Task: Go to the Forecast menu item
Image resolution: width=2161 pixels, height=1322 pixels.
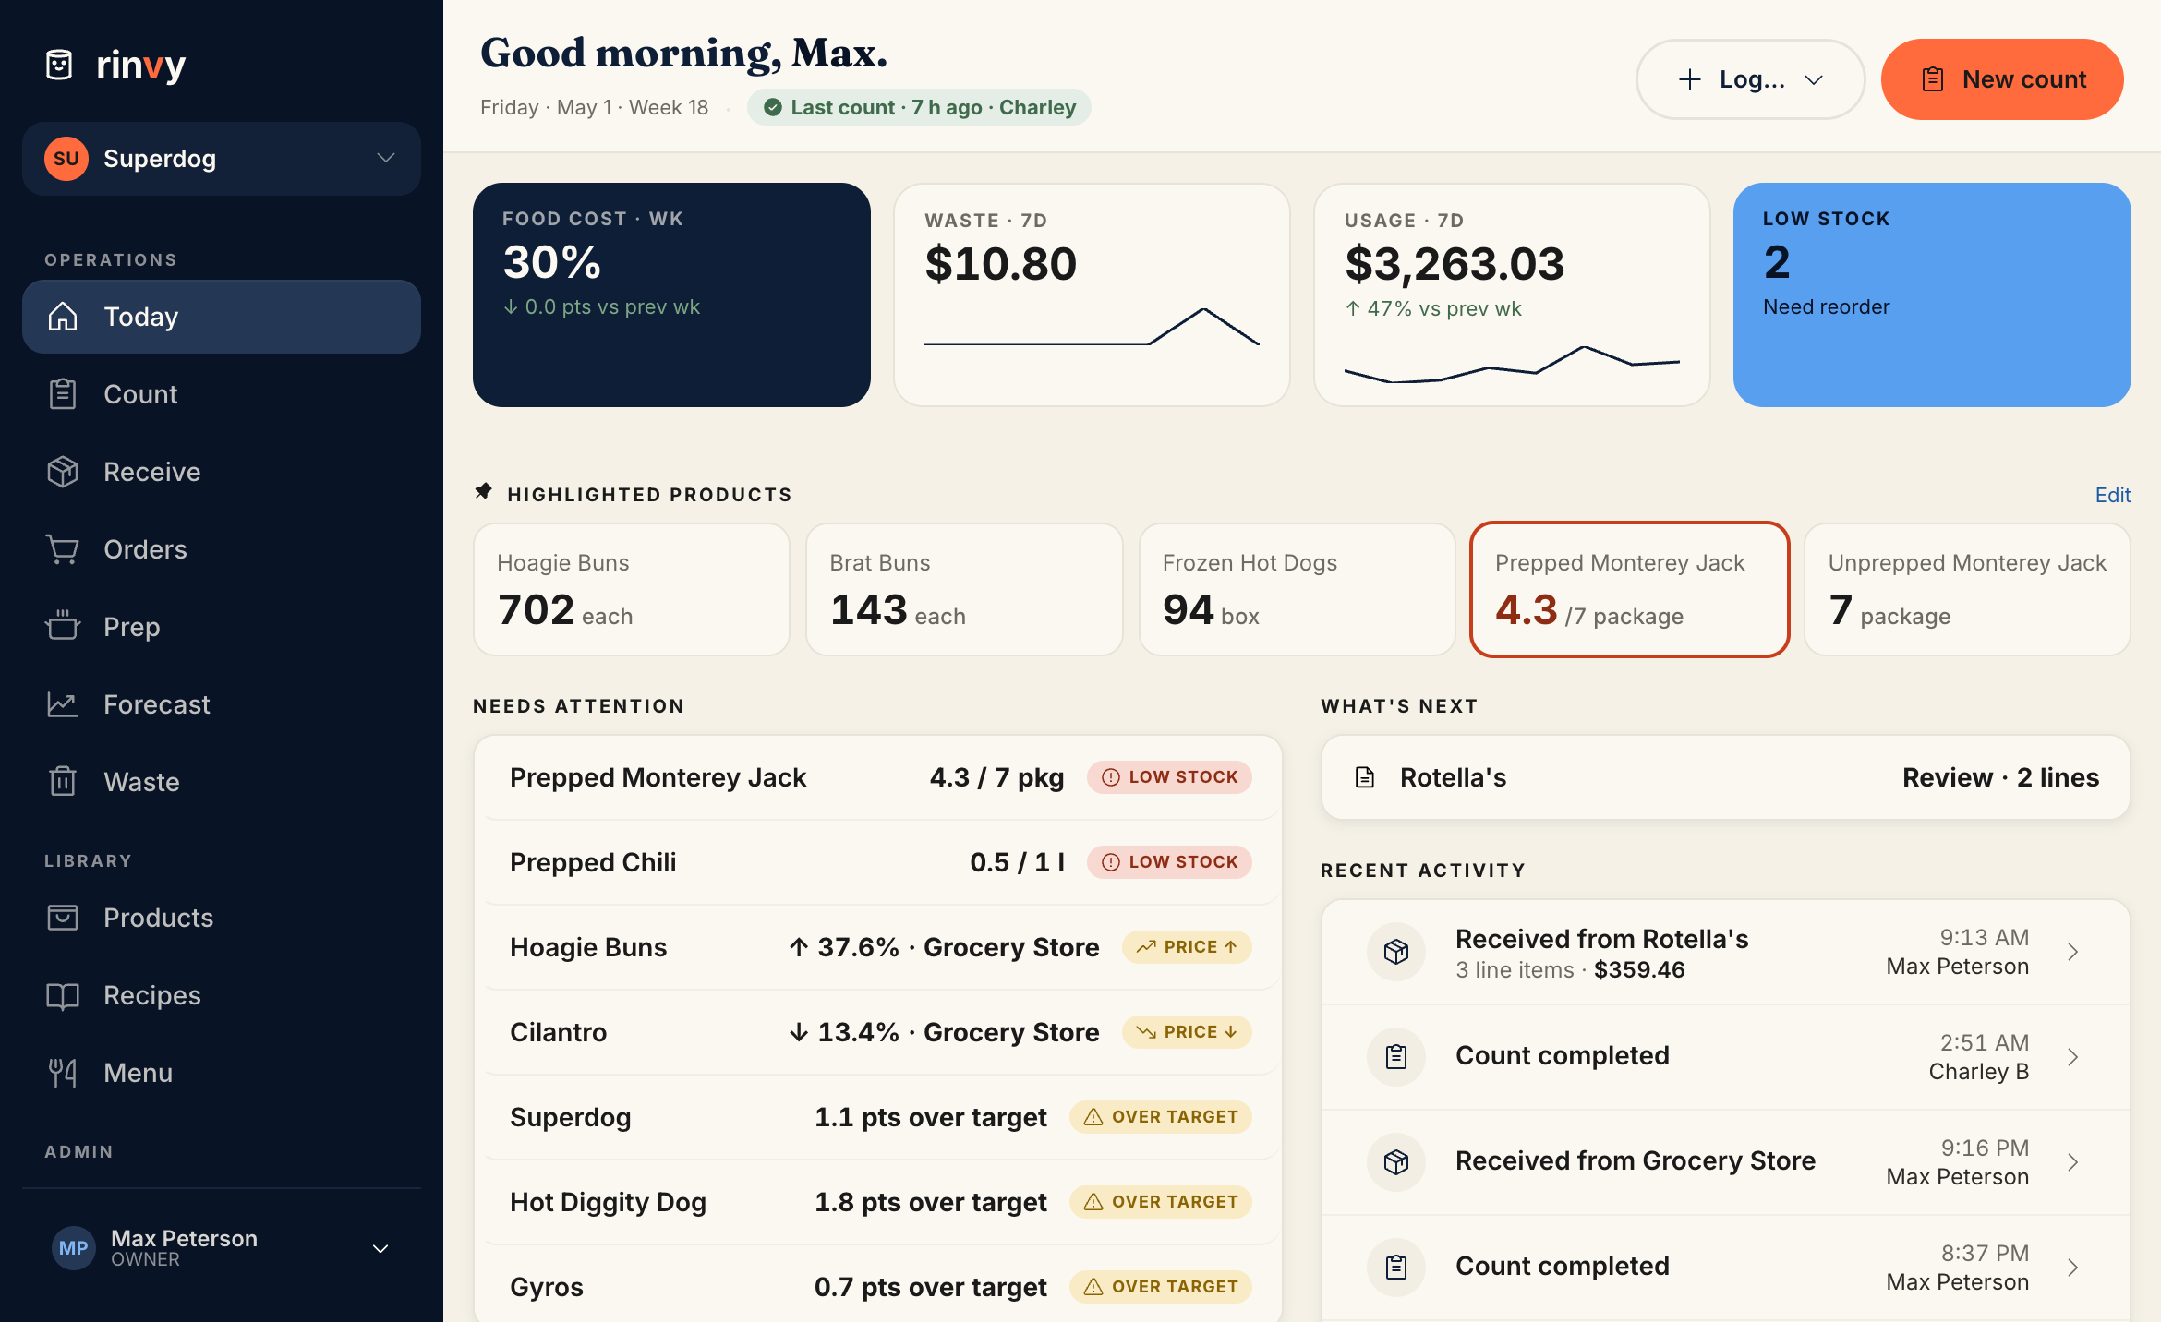Action: [222, 704]
